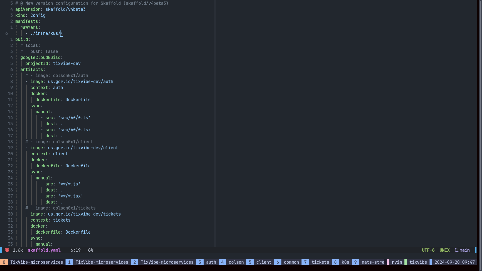Click us.gcr.io/tixvibe-dev/tickets image value
Viewport: 482px width, 271px height.
[84, 214]
